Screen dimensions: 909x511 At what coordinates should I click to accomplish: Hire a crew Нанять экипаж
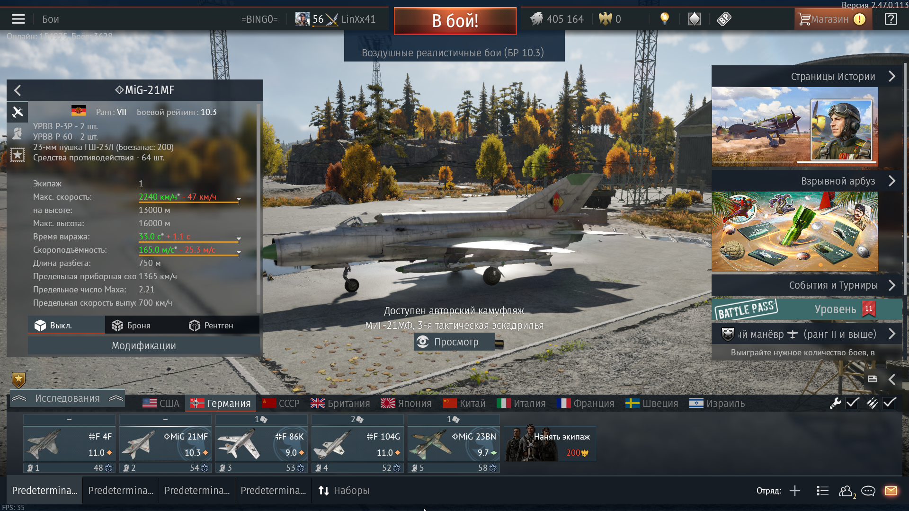tap(549, 444)
